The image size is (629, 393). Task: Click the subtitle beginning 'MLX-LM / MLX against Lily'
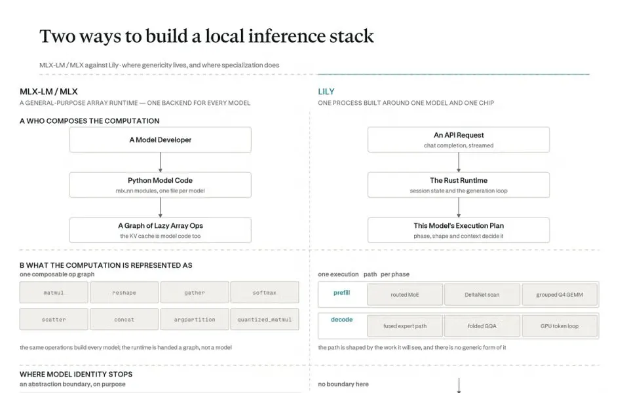pyautogui.click(x=159, y=65)
